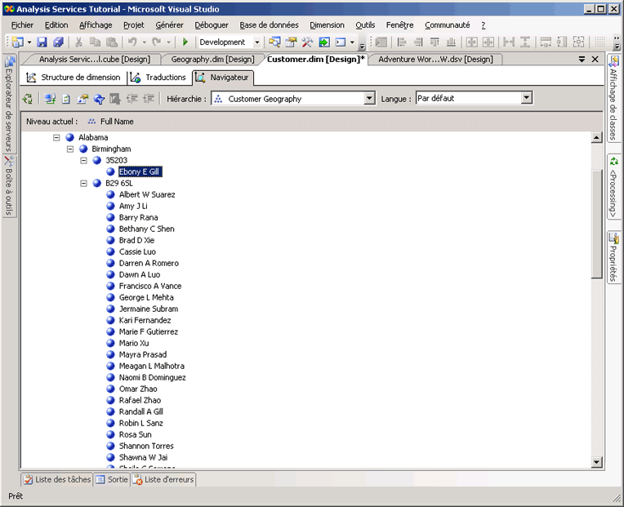The image size is (624, 507).
Task: Select the Albert W Suarez member
Action: tap(147, 195)
